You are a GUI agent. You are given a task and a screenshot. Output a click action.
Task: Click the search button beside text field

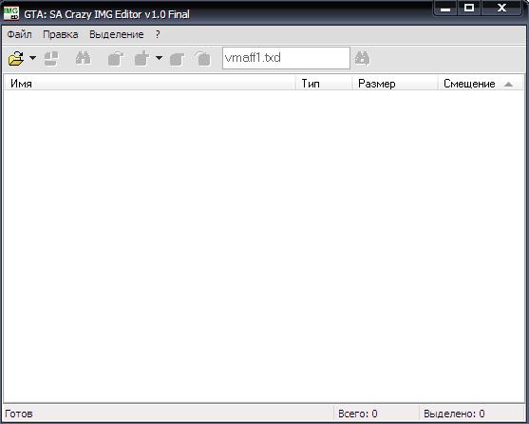click(x=363, y=58)
